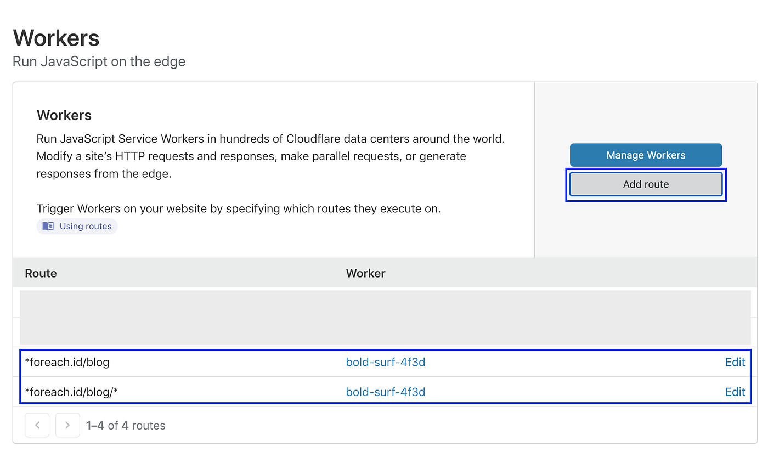768x452 pixels.
Task: Open the bold-surf-4f3d worker for the blog route
Action: click(386, 362)
